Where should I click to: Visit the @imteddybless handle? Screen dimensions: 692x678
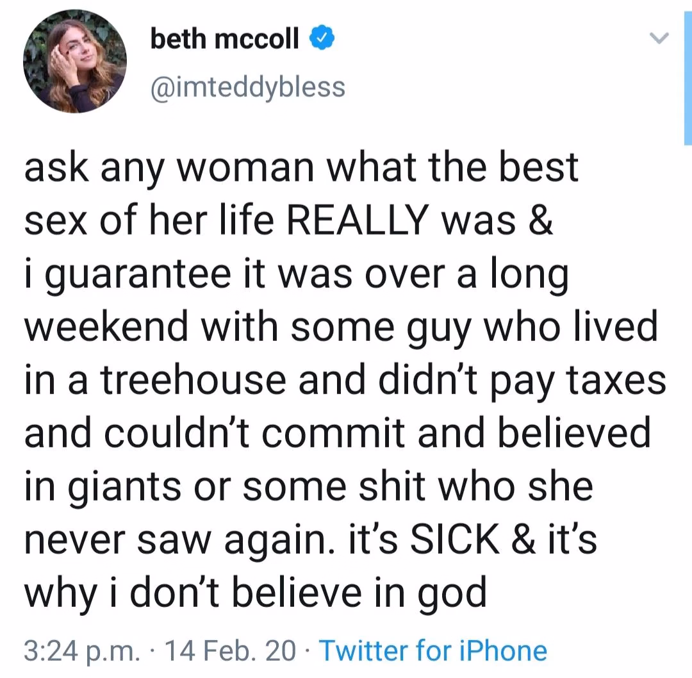click(248, 87)
